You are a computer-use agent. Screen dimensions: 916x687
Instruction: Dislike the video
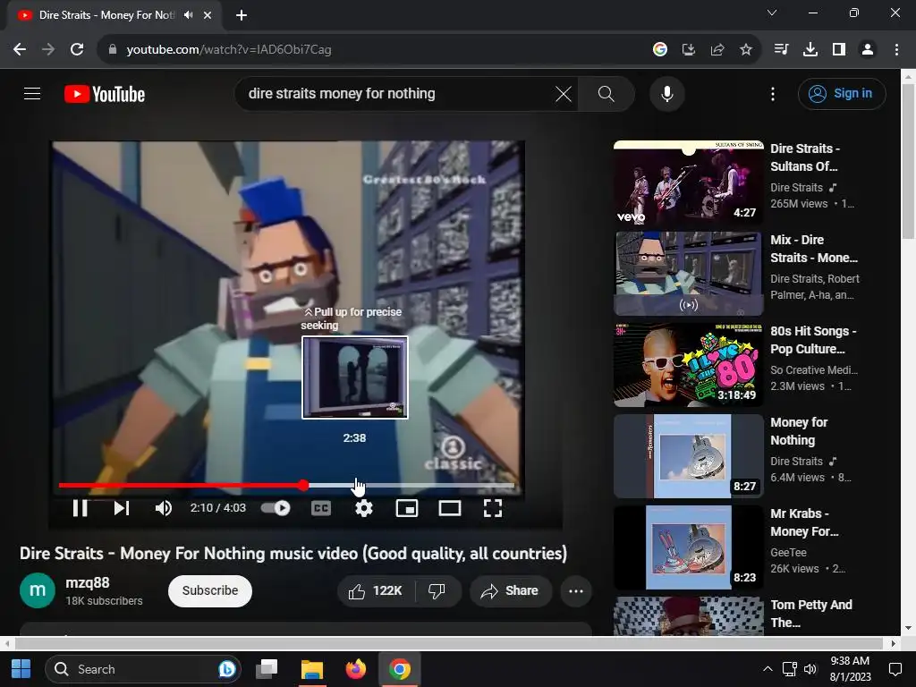(437, 590)
